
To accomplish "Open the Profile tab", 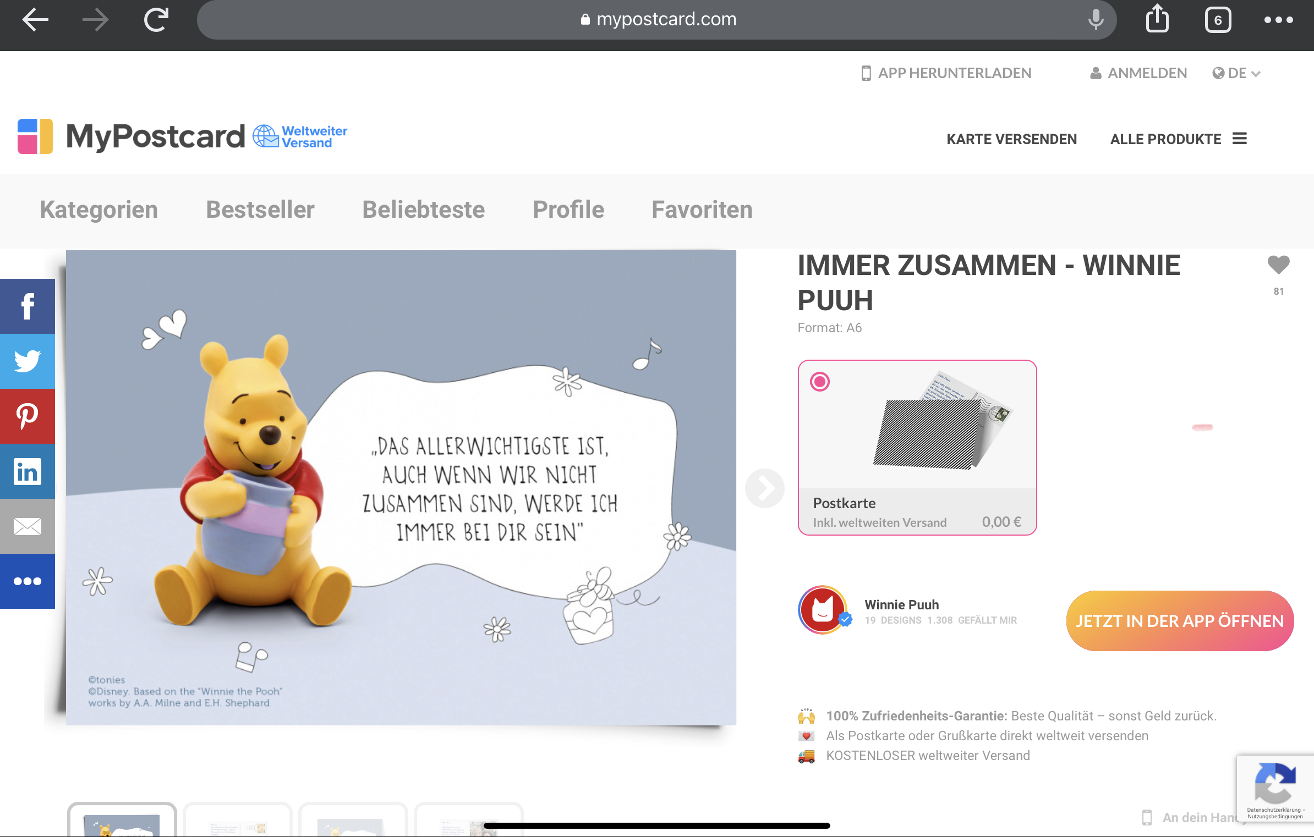I will click(568, 210).
